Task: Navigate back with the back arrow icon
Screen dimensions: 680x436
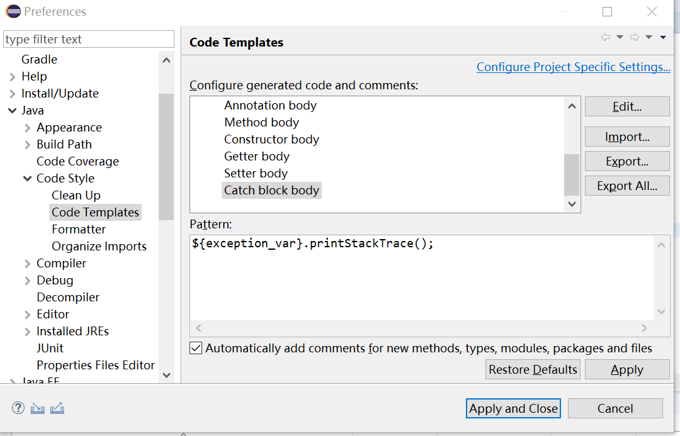Action: (606, 37)
